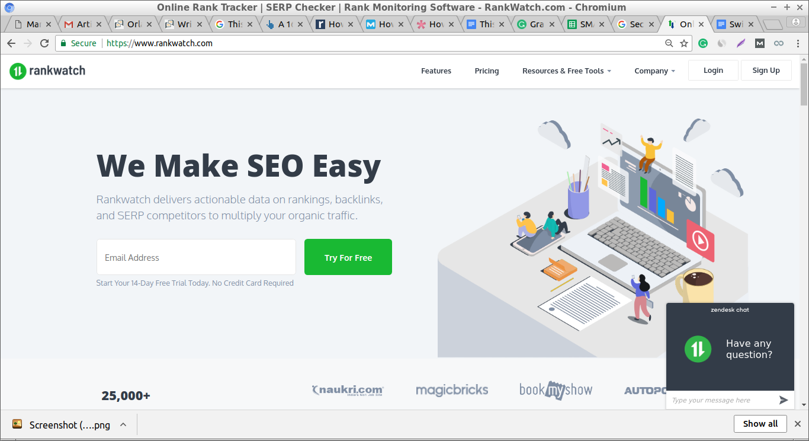Click the scrollbar up arrow

click(804, 59)
